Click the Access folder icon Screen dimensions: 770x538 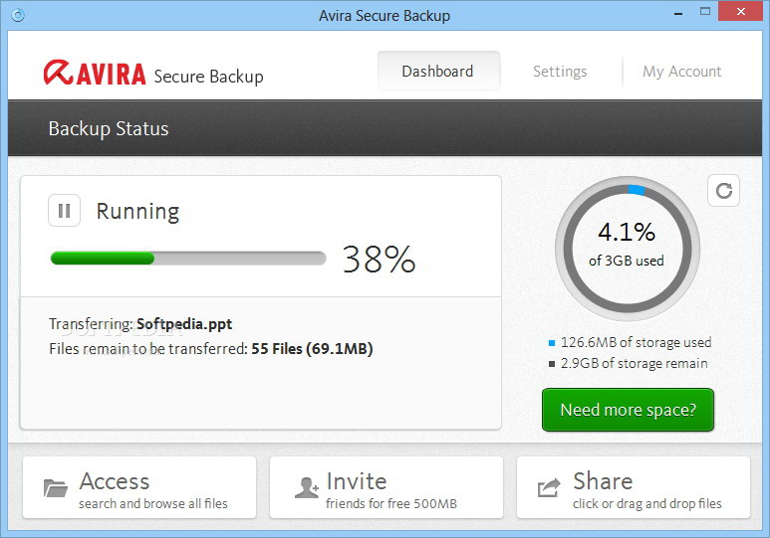click(x=56, y=488)
